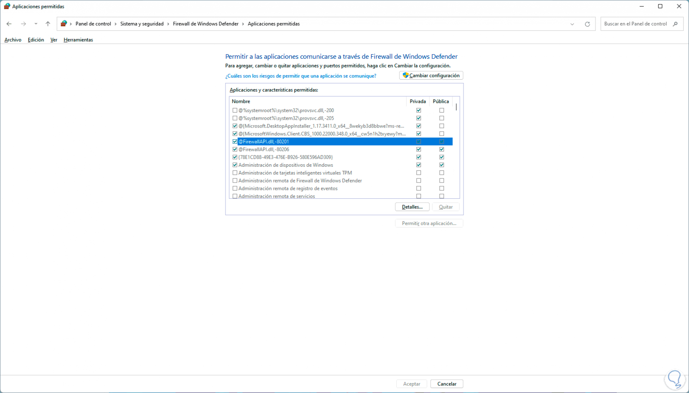Open the Ver menu
Image resolution: width=689 pixels, height=393 pixels.
[x=54, y=40]
